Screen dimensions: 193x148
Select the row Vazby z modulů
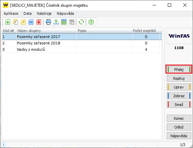82,49
